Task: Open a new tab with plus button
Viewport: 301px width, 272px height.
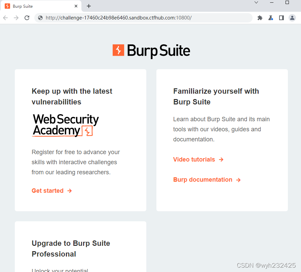Action: click(x=89, y=6)
